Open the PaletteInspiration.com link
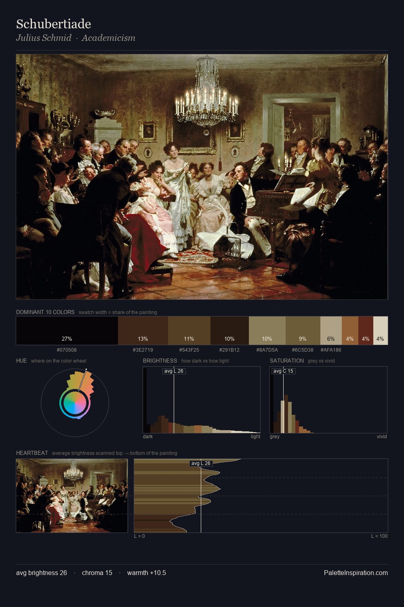 click(356, 573)
